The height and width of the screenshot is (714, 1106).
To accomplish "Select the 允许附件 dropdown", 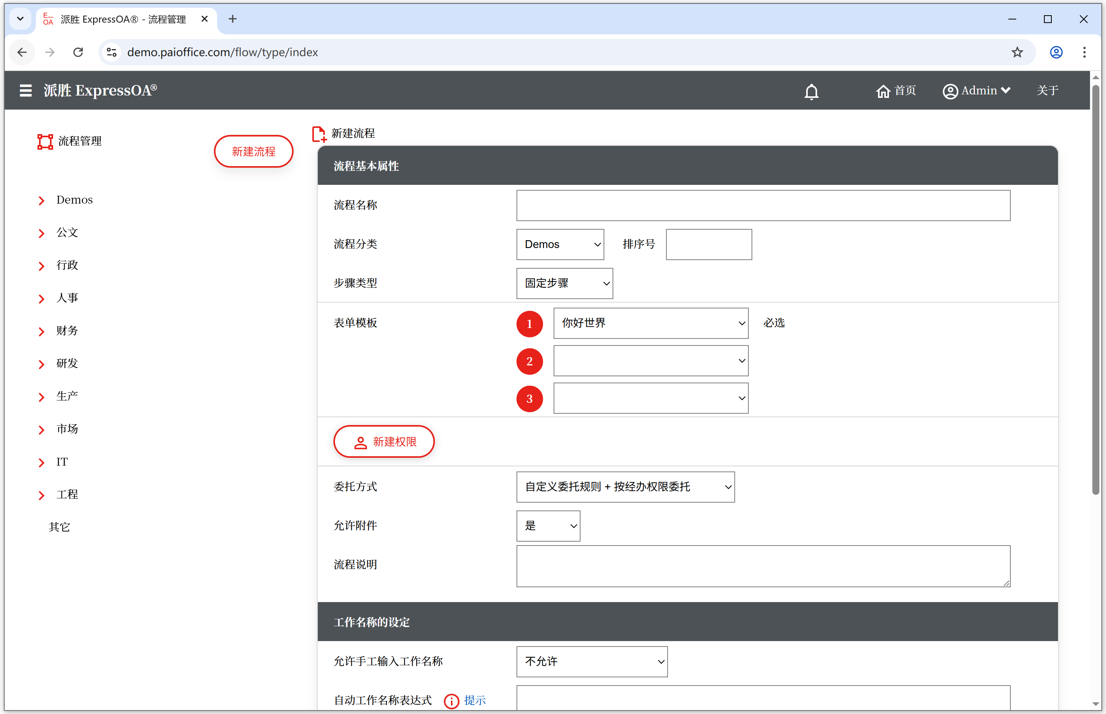I will click(x=548, y=526).
